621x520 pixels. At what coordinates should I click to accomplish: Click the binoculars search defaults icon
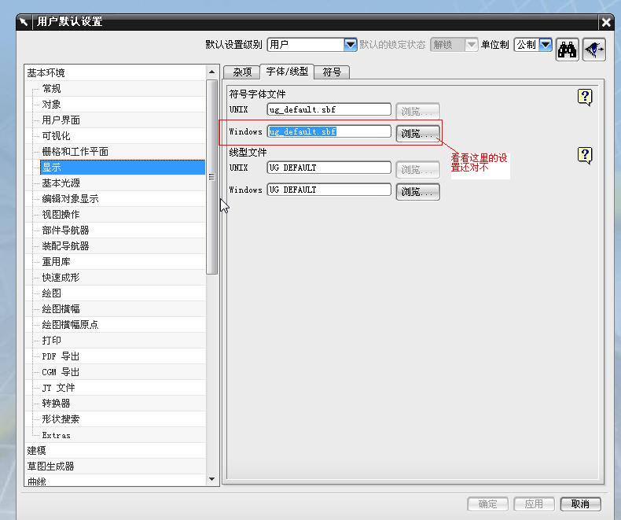567,50
